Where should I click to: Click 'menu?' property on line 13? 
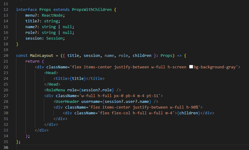pyautogui.click(x=31, y=15)
